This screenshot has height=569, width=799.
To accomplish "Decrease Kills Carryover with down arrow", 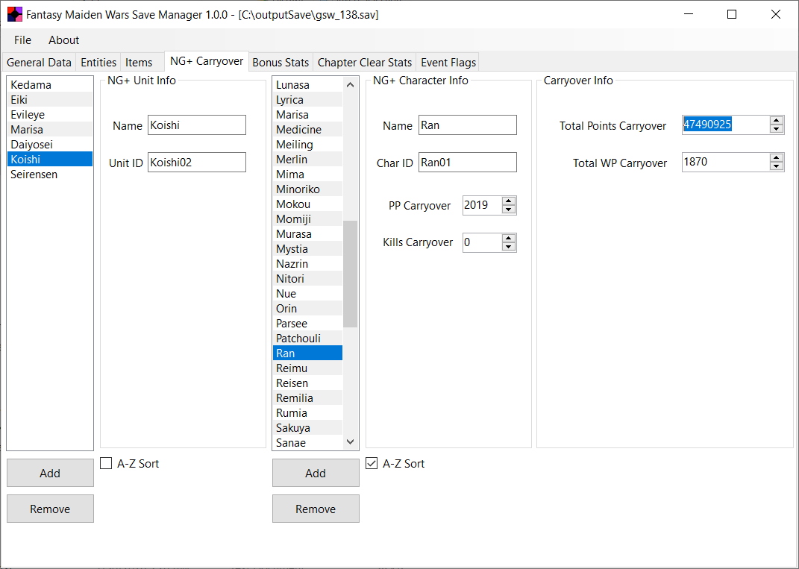I will point(509,247).
